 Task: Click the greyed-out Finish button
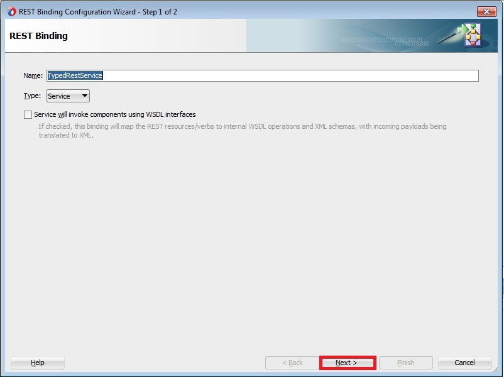[405, 363]
